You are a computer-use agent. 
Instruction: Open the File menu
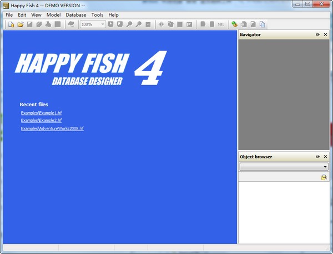click(x=9, y=15)
